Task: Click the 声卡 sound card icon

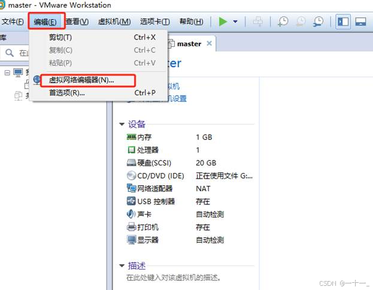Action: (x=131, y=214)
